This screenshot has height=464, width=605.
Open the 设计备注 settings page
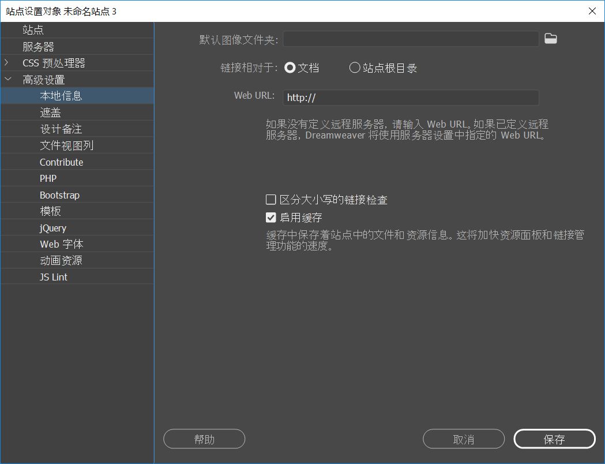(77, 129)
